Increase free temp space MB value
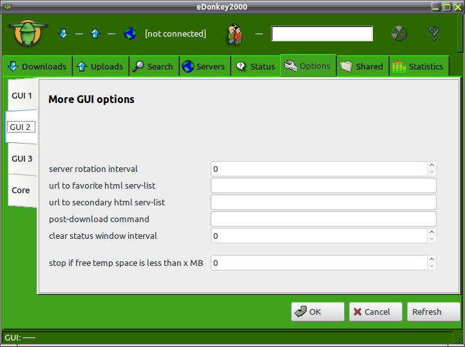465x347 pixels. coord(432,259)
